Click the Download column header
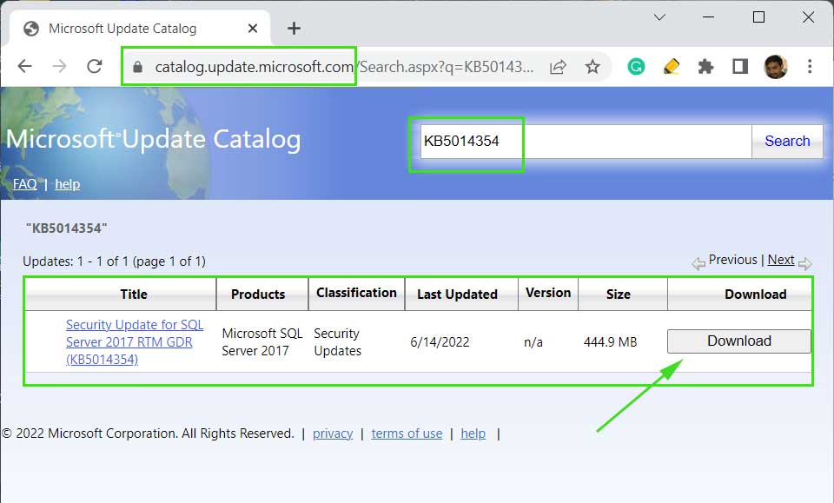 (755, 294)
